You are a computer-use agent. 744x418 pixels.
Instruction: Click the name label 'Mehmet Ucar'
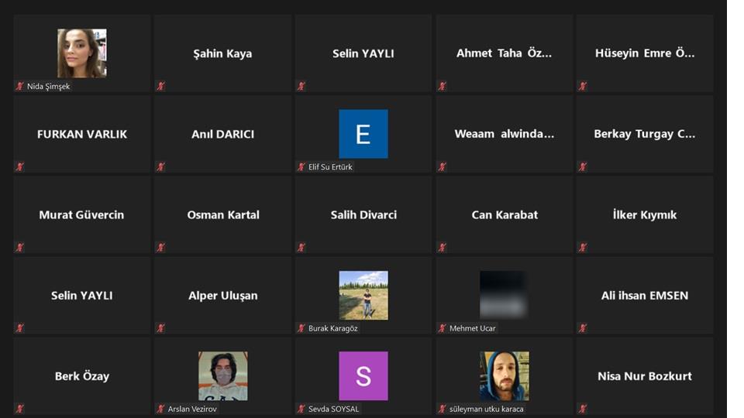473,328
